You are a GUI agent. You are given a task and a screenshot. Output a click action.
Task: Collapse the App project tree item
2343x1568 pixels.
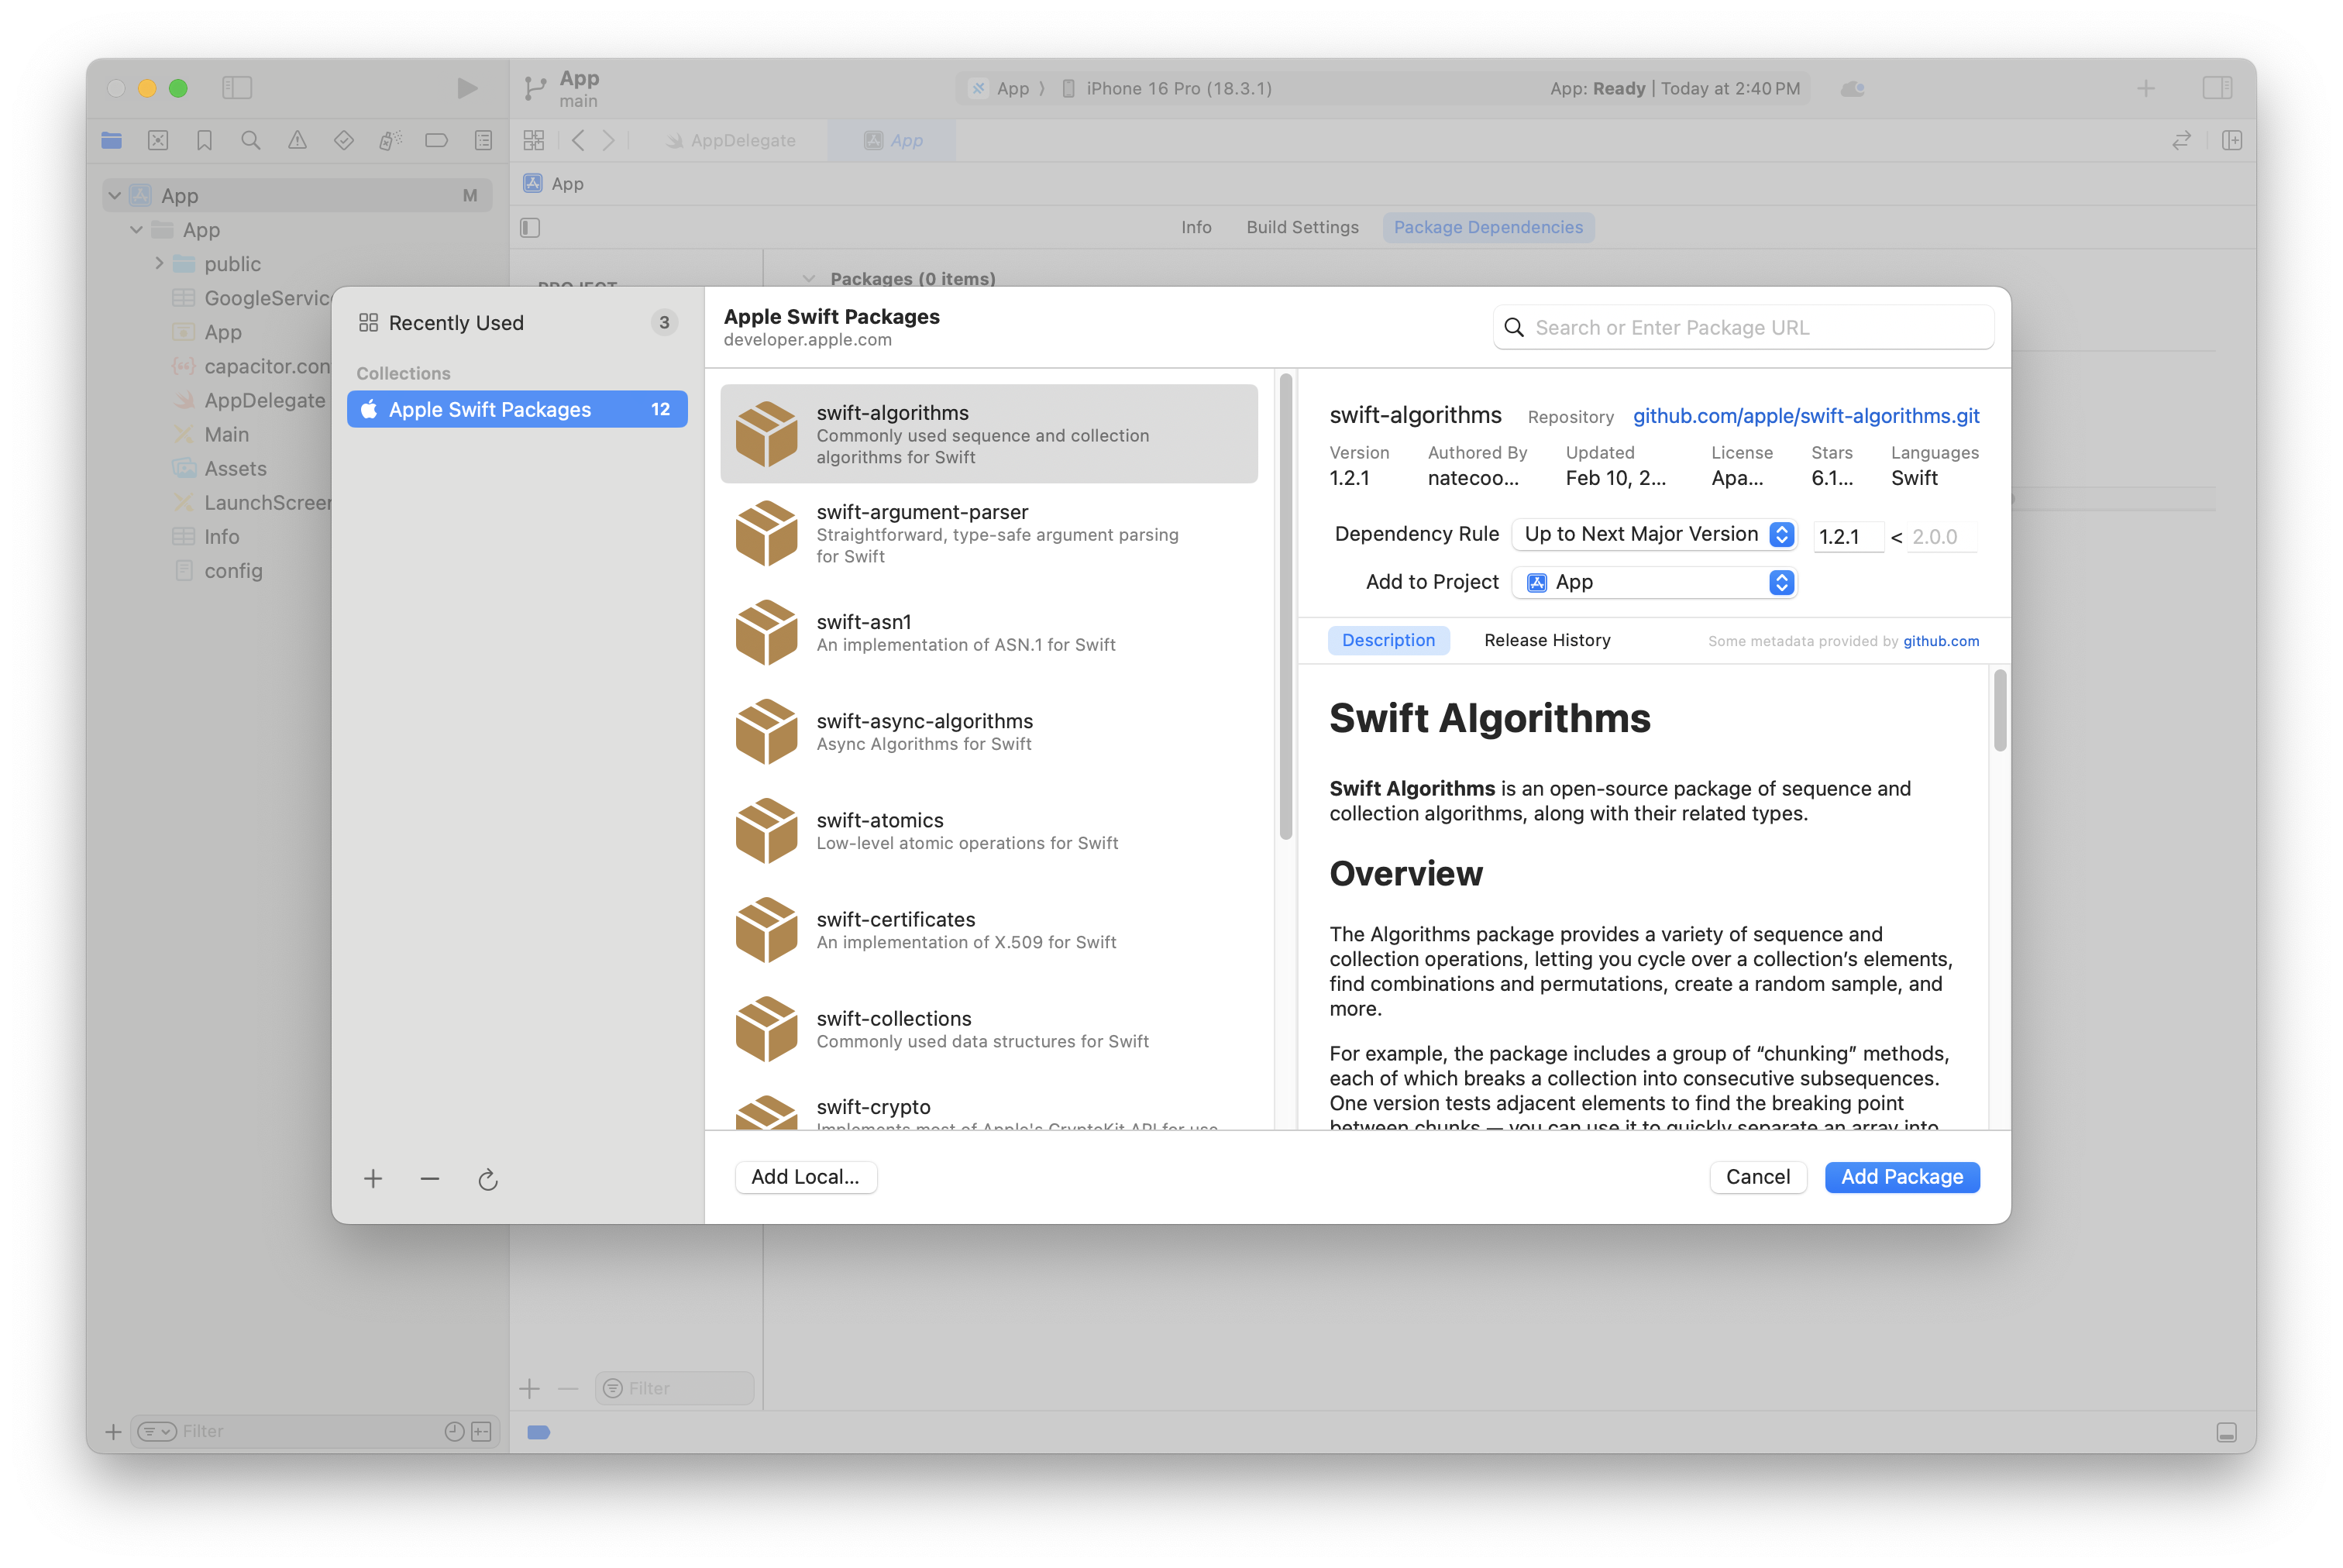tap(114, 195)
